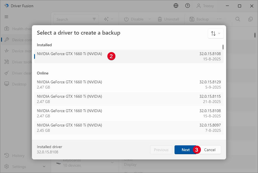Click the Health check camera icon
The height and width of the screenshot is (173, 258).
tap(7, 29)
